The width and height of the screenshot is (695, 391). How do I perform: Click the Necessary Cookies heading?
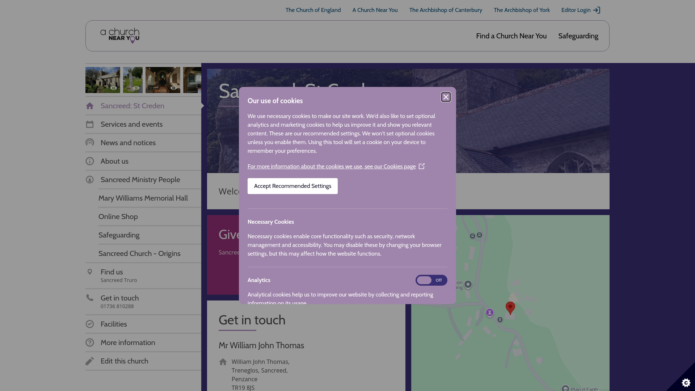[271, 222]
